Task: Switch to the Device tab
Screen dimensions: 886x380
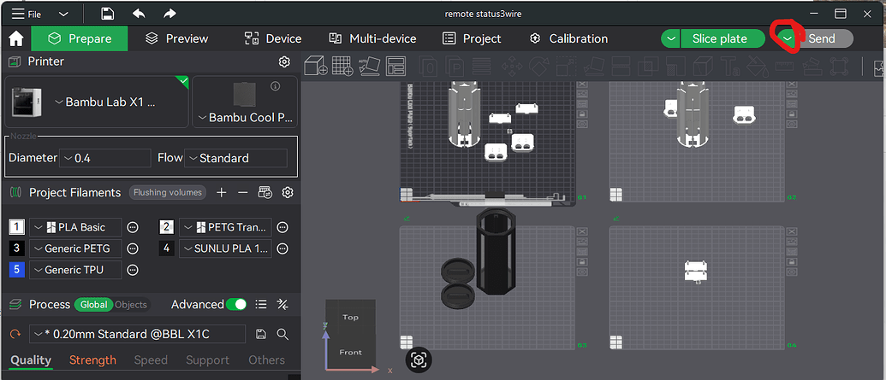Action: pyautogui.click(x=273, y=38)
